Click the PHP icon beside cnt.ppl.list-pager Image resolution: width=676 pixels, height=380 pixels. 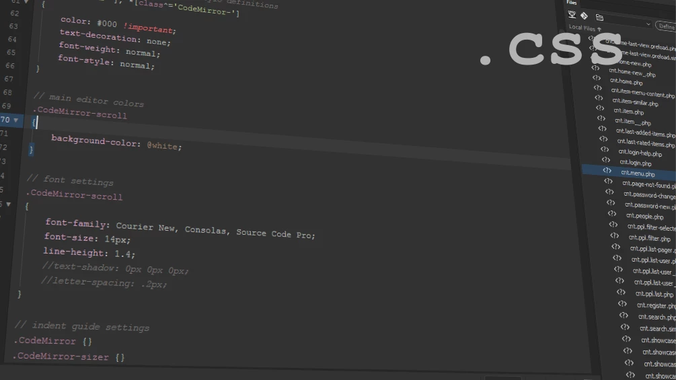coord(616,247)
